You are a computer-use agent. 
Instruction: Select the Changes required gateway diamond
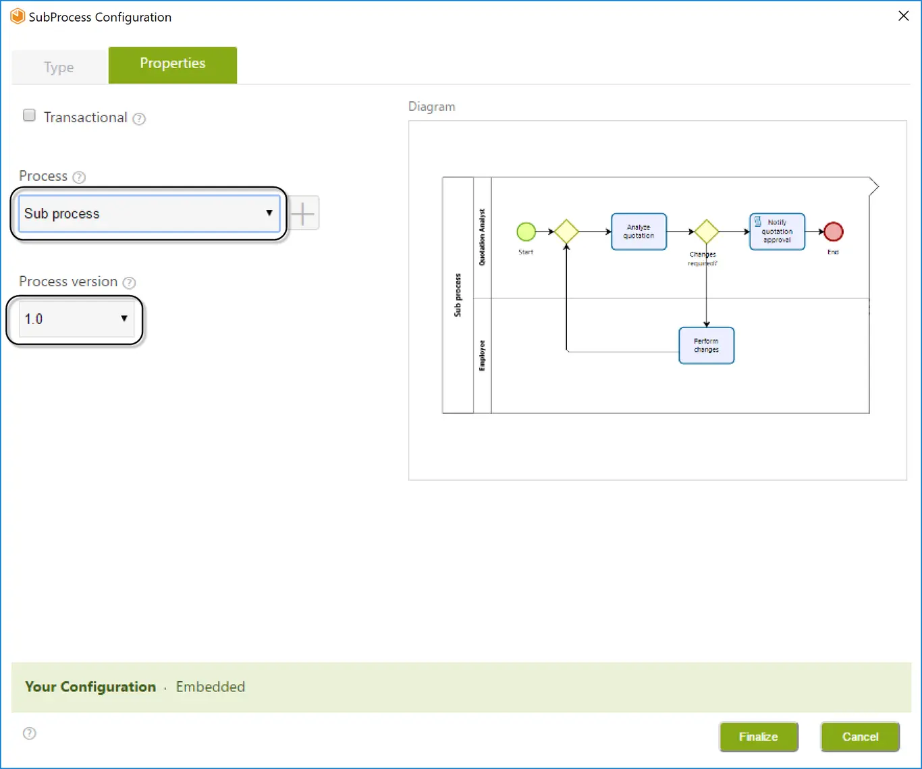click(x=706, y=232)
